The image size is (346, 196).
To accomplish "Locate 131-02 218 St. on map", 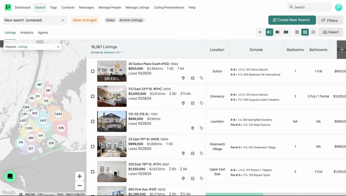I will 193,128.
